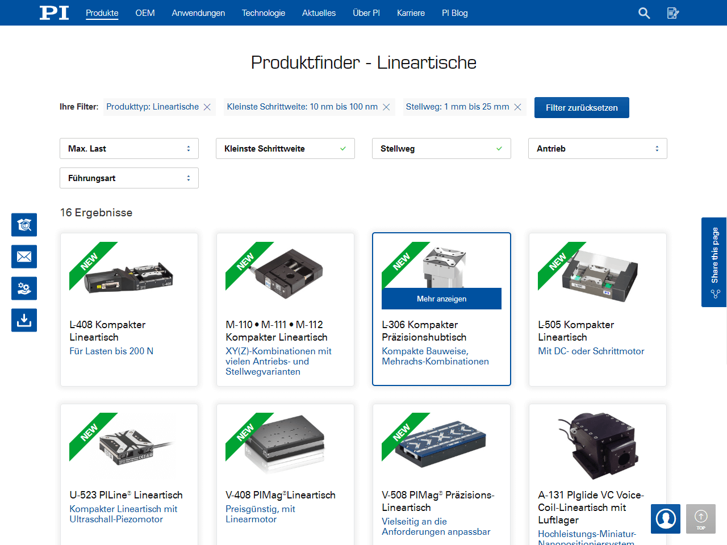This screenshot has height=545, width=727.
Task: Click the '16 Ergebnisse' results count
Action: point(96,213)
